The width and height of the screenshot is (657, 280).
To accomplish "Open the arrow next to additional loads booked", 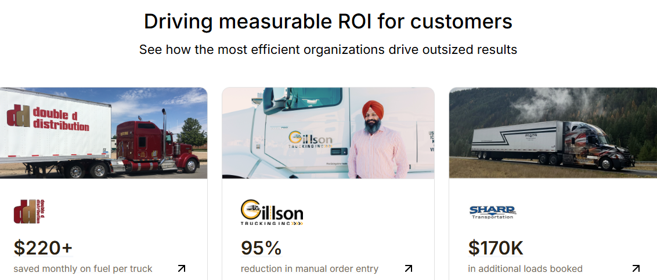I will tap(636, 268).
